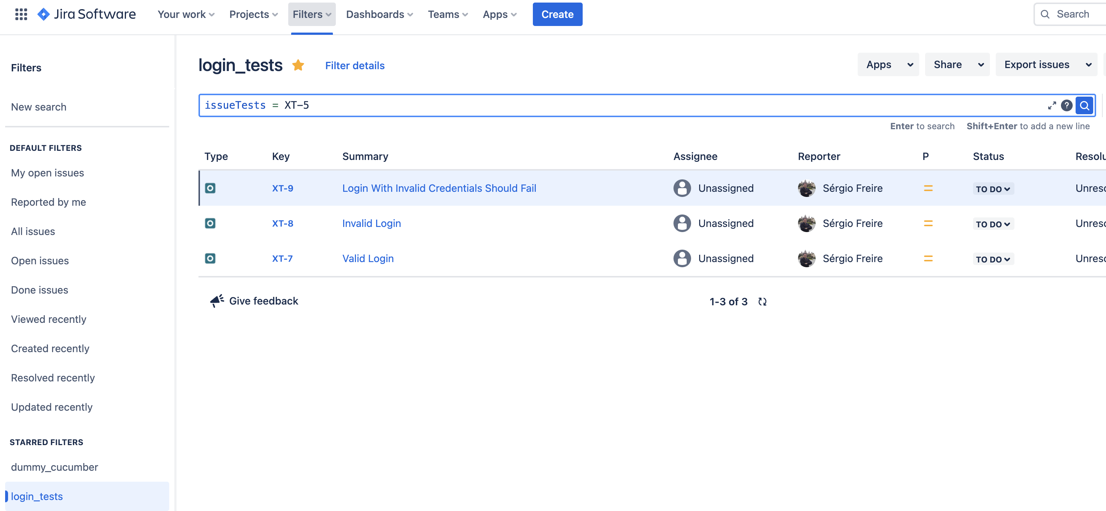Click the medium priority icon for XT-9

coord(928,189)
